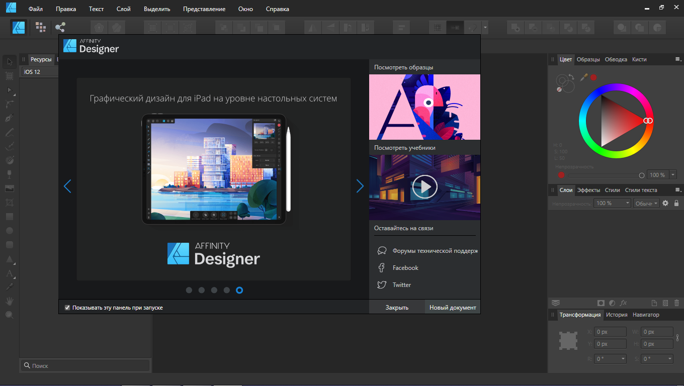The width and height of the screenshot is (684, 386).
Task: Switch to the Pixel Persona icon
Action: pos(40,27)
